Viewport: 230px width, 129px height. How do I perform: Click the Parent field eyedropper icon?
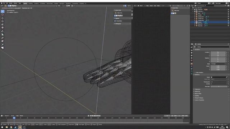[x=227, y=77]
